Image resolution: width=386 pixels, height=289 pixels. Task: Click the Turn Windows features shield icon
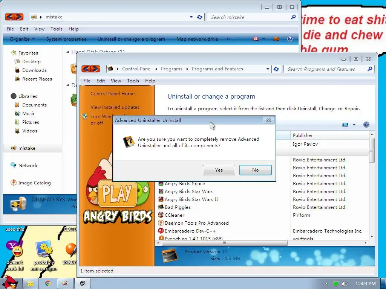point(85,117)
